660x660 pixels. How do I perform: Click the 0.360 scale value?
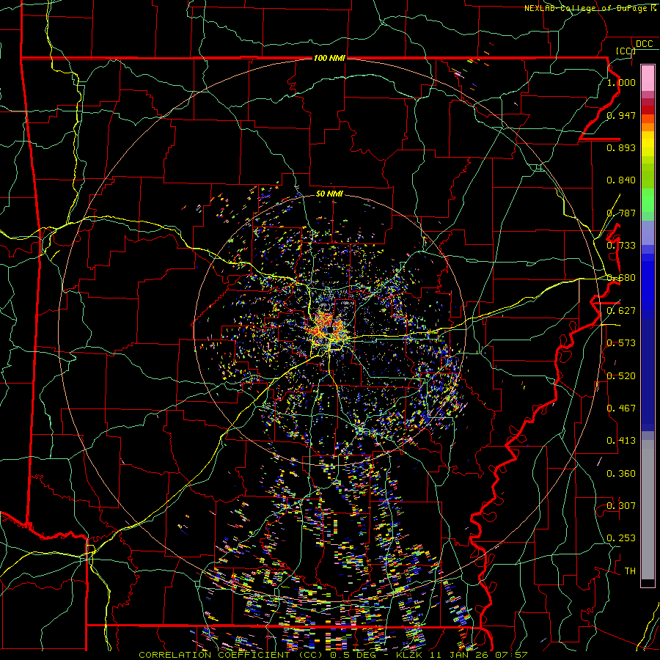pyautogui.click(x=621, y=474)
